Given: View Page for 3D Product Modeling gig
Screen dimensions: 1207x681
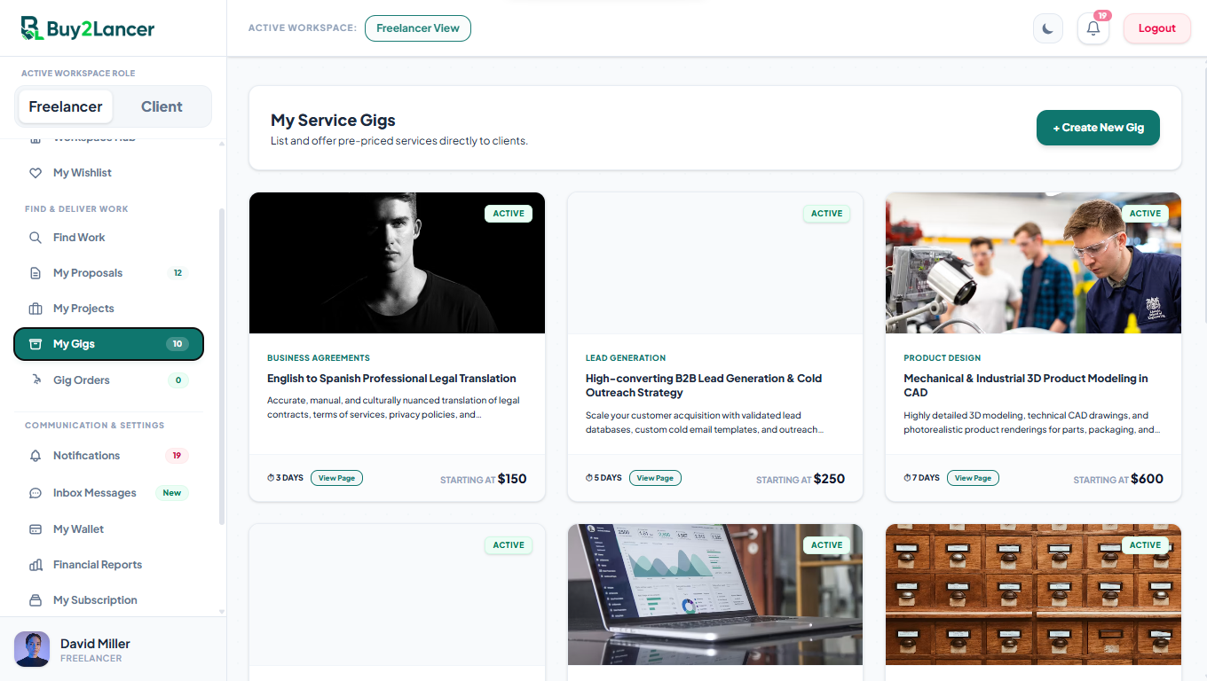Looking at the screenshot, I should [x=973, y=478].
